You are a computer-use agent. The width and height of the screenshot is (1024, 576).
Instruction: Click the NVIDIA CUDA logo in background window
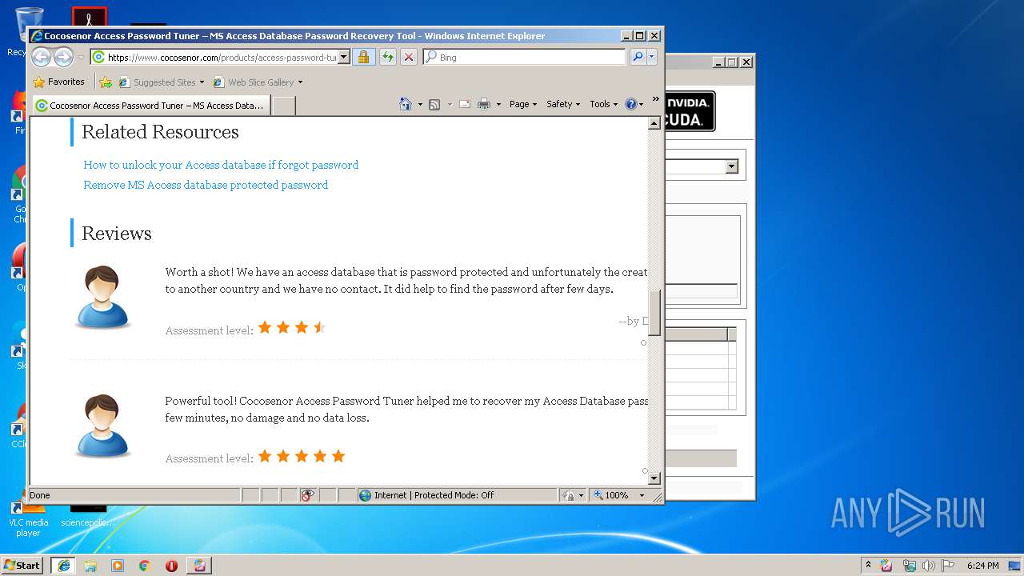coord(689,111)
